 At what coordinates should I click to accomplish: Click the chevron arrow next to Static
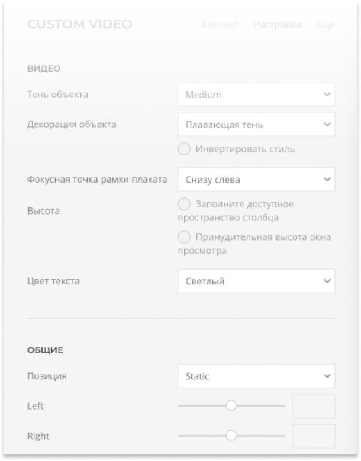click(x=327, y=376)
